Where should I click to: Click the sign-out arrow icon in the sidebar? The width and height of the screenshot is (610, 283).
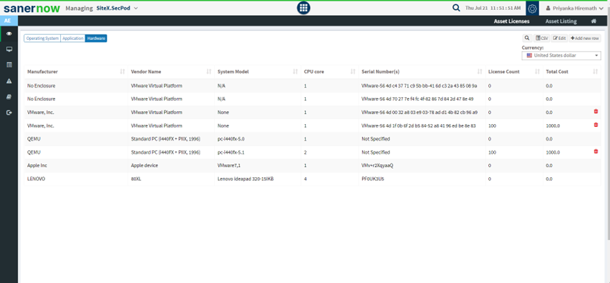pos(9,112)
